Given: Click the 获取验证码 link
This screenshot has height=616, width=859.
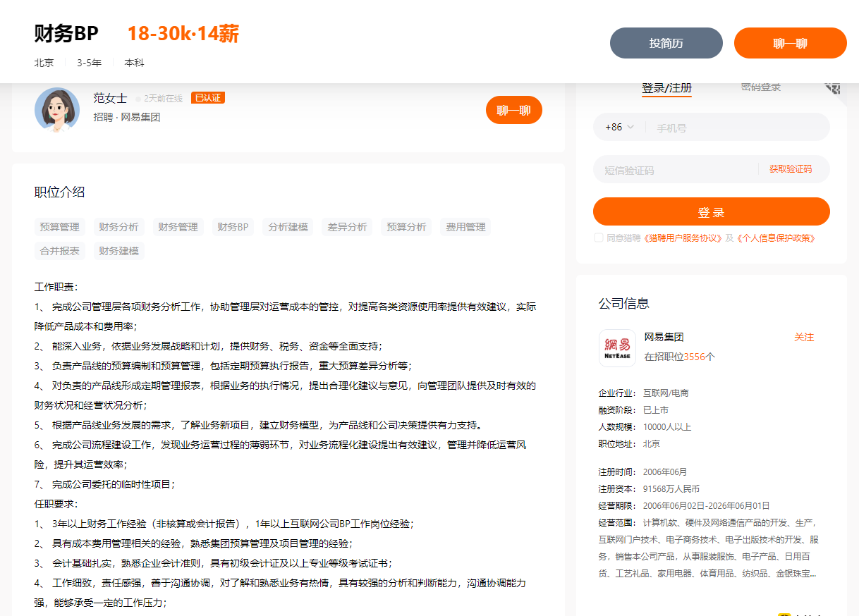Looking at the screenshot, I should [790, 169].
